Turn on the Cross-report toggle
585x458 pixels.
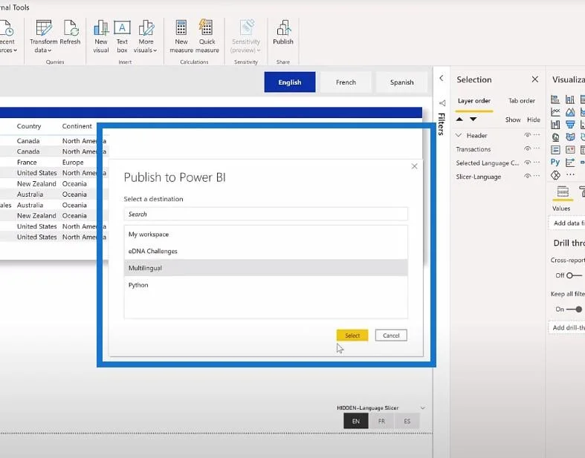click(574, 275)
